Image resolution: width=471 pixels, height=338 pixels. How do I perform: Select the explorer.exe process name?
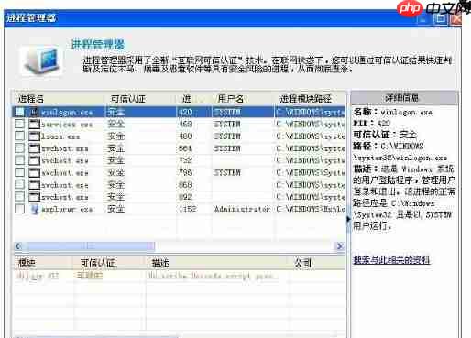pyautogui.click(x=67, y=210)
